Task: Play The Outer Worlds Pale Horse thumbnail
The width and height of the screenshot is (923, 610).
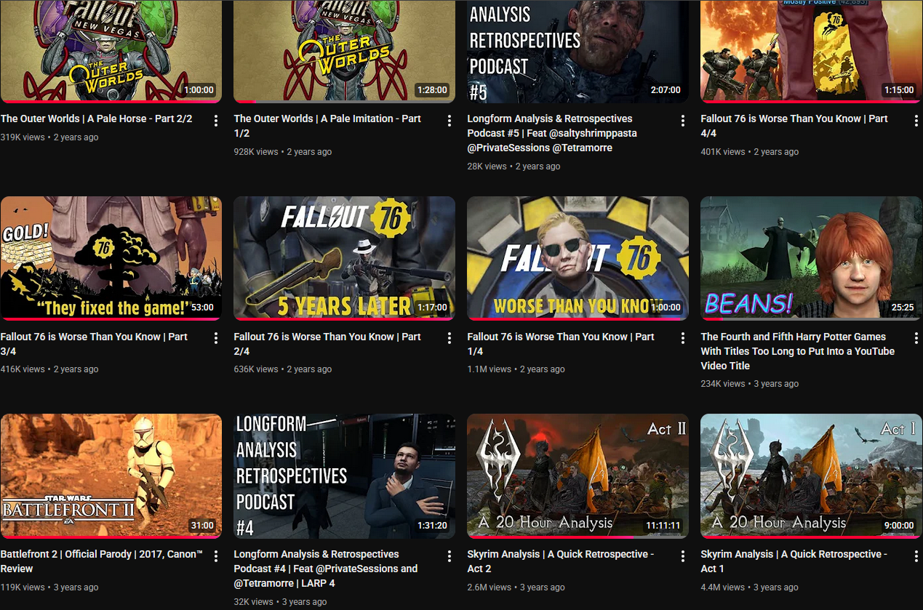Action: click(x=111, y=51)
